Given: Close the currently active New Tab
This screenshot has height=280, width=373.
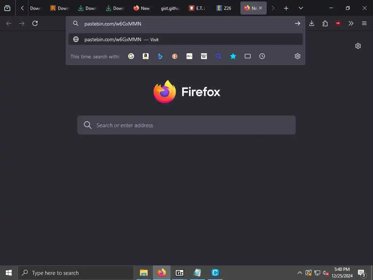Looking at the screenshot, I should tap(260, 8).
